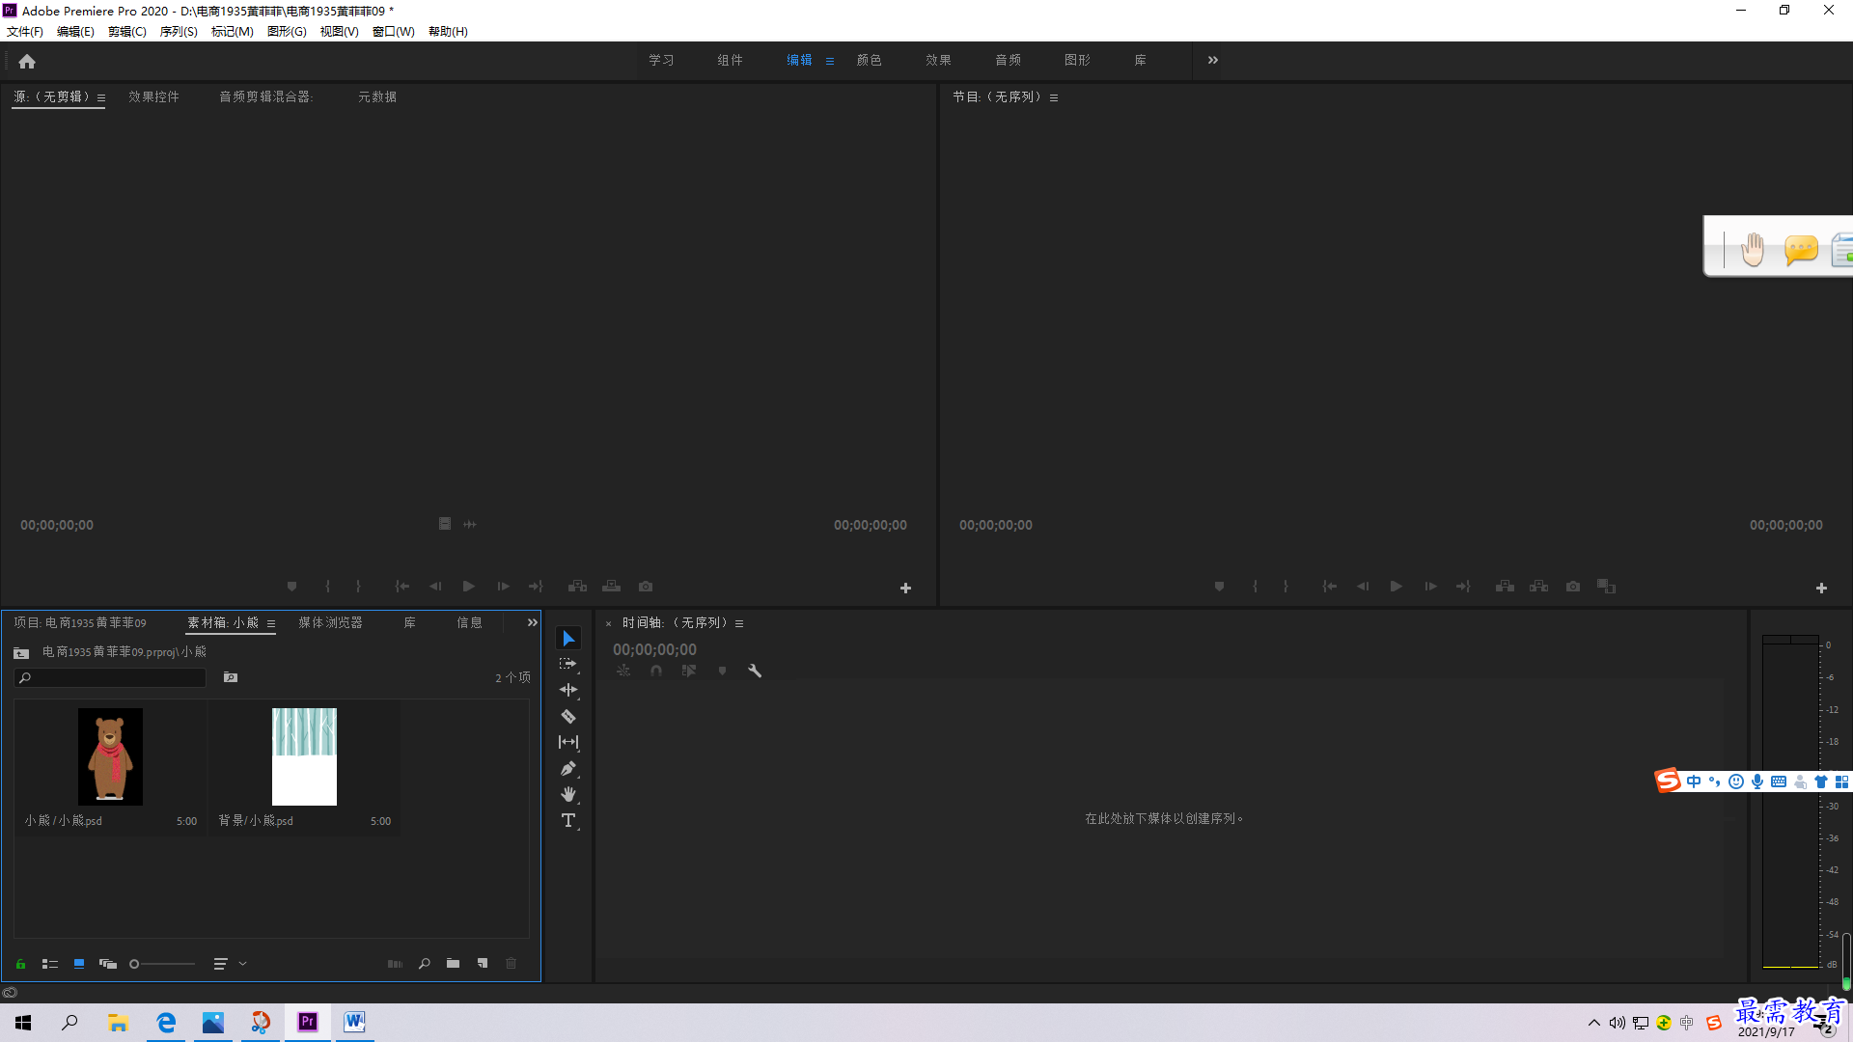The image size is (1853, 1042).
Task: Open 窗口(W) menu
Action: coord(394,32)
